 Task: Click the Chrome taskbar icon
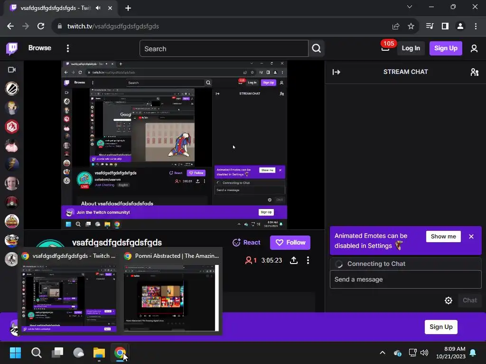tap(120, 353)
